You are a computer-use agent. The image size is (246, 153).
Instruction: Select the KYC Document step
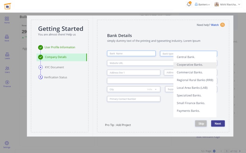pyautogui.click(x=54, y=67)
